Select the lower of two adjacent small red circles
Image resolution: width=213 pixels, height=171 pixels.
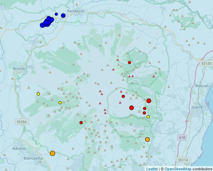pos(144,113)
